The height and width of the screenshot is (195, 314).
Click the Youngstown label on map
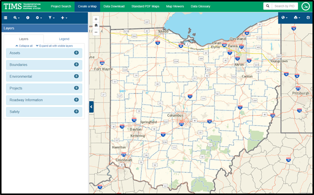click(279, 61)
